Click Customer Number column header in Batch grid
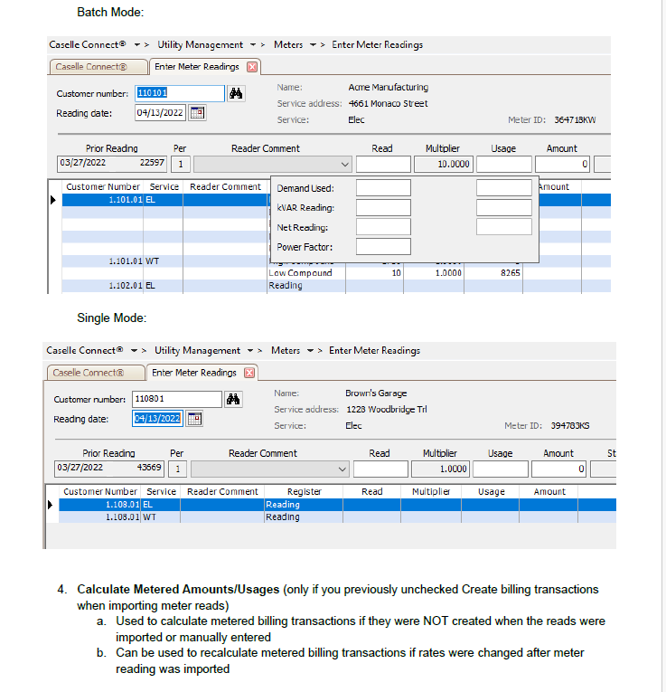The width and height of the screenshot is (666, 692). click(x=103, y=187)
